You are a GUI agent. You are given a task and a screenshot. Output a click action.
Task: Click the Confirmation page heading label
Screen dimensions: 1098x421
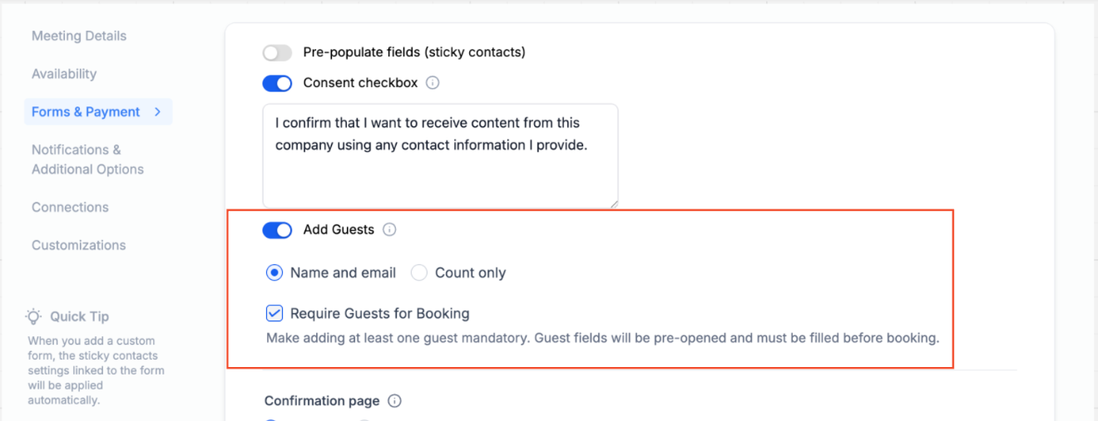322,401
